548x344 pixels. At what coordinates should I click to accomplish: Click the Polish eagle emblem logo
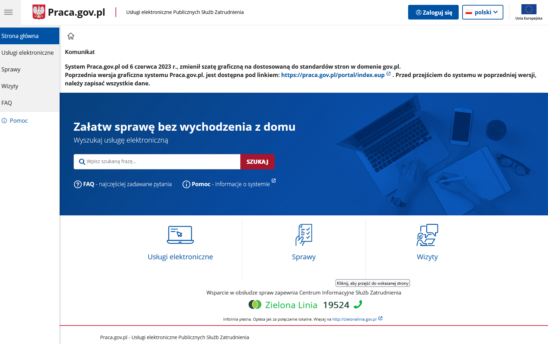coord(39,12)
